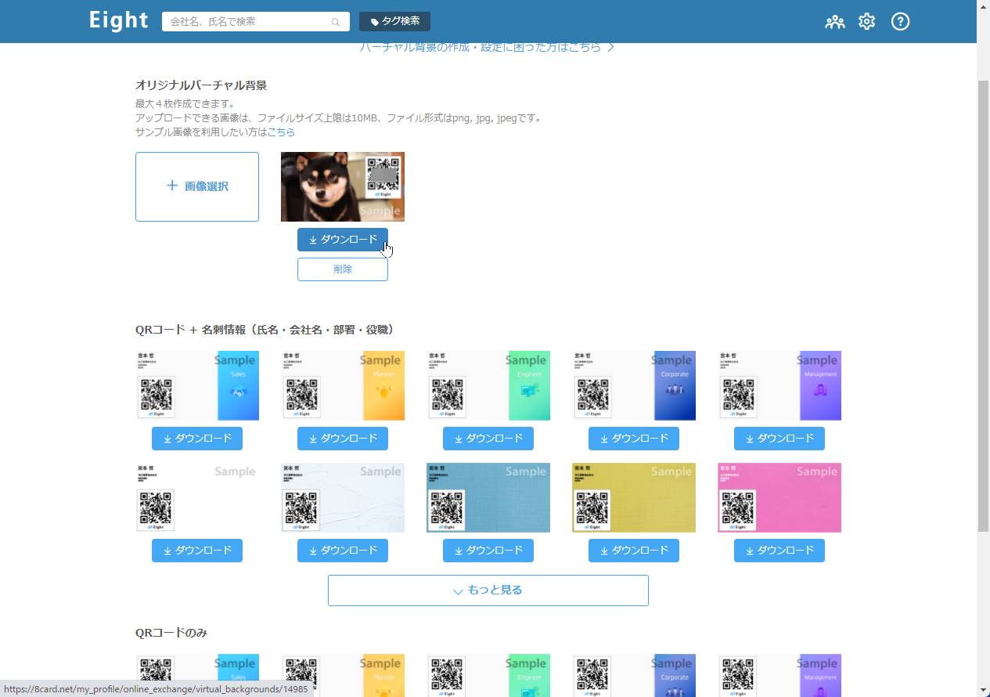This screenshot has height=697, width=990.
Task: Download the dog original background
Action: click(x=343, y=240)
